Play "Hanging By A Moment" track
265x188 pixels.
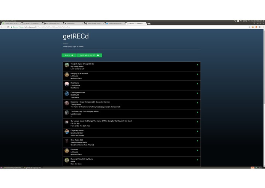[198, 74]
